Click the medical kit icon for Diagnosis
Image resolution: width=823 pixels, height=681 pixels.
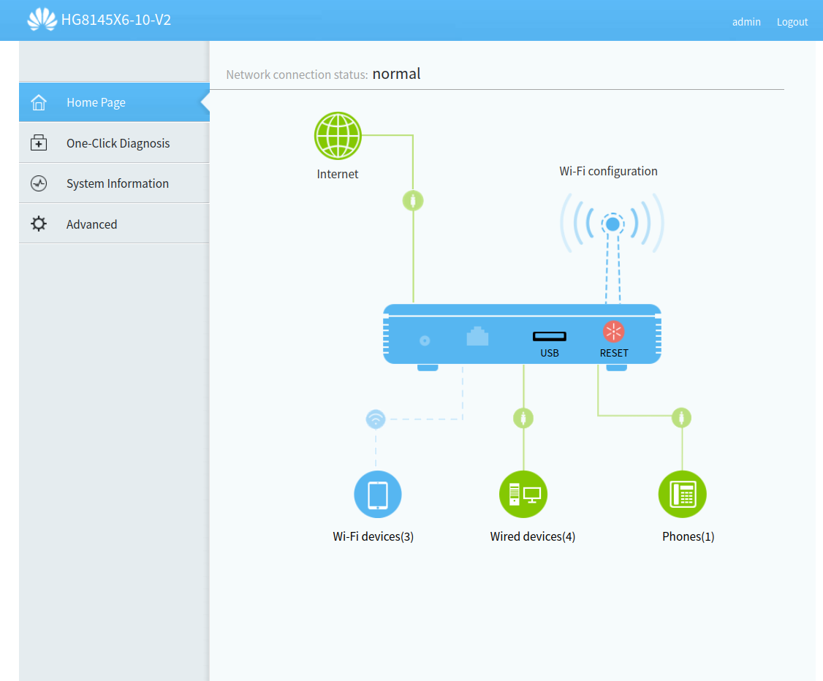[x=38, y=142]
